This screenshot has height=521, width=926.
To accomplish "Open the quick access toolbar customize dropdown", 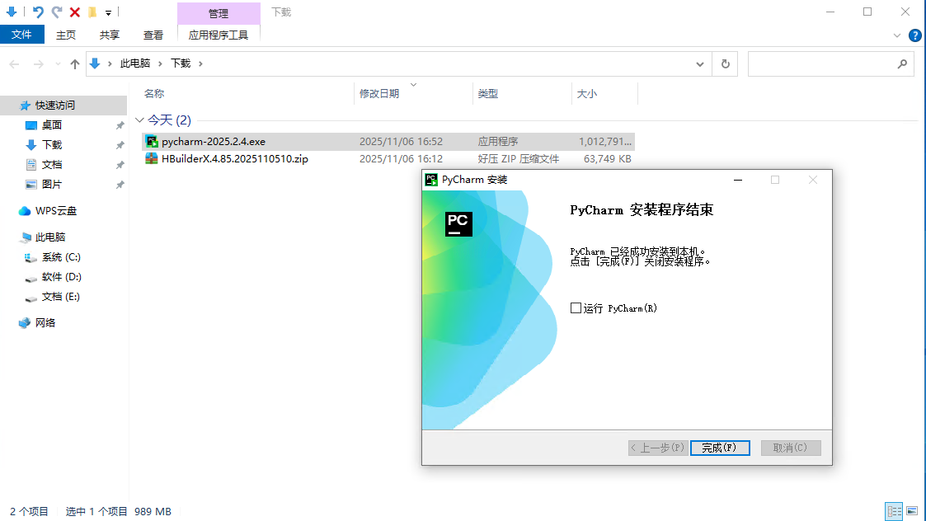I will tap(108, 13).
